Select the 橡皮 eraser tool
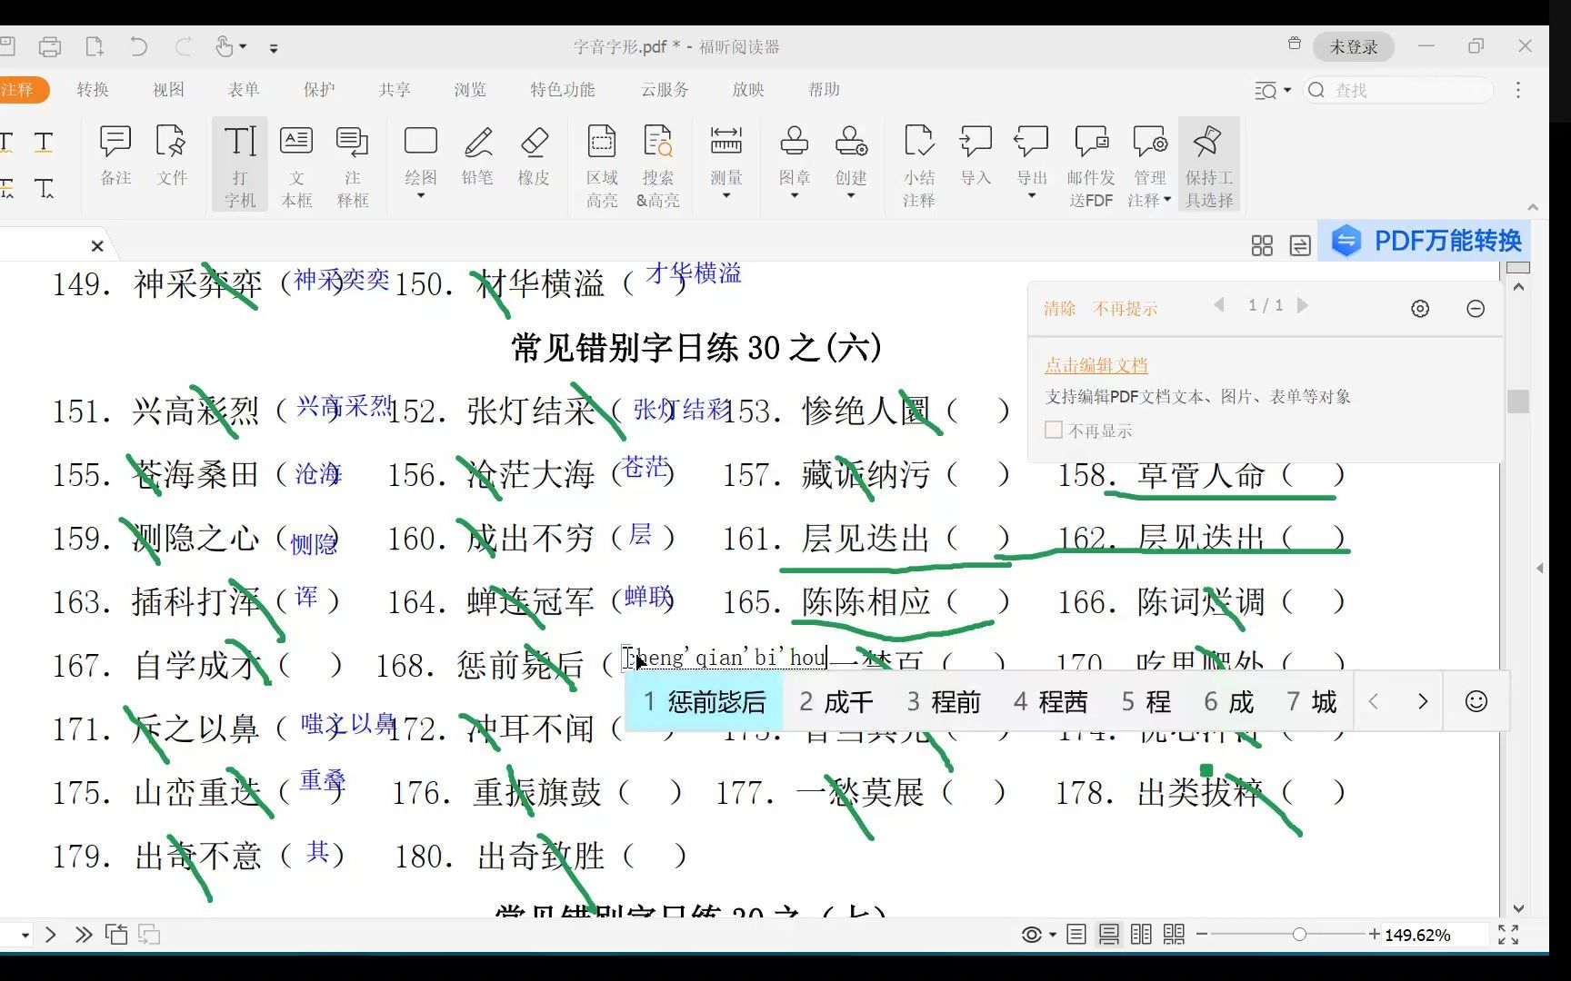 (534, 155)
